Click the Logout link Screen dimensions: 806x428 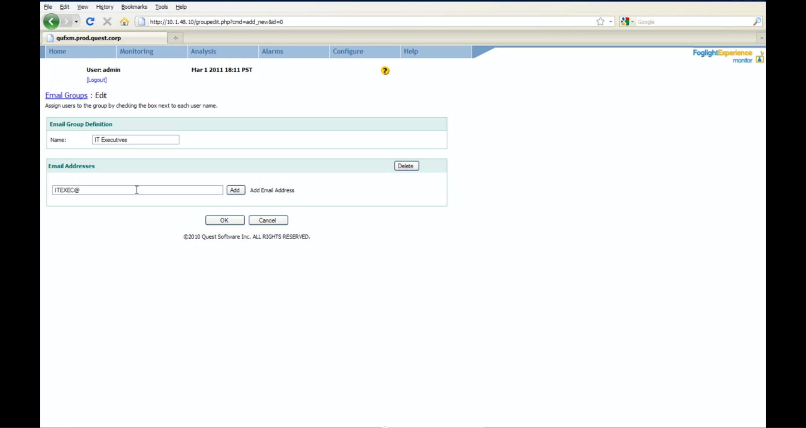point(97,80)
